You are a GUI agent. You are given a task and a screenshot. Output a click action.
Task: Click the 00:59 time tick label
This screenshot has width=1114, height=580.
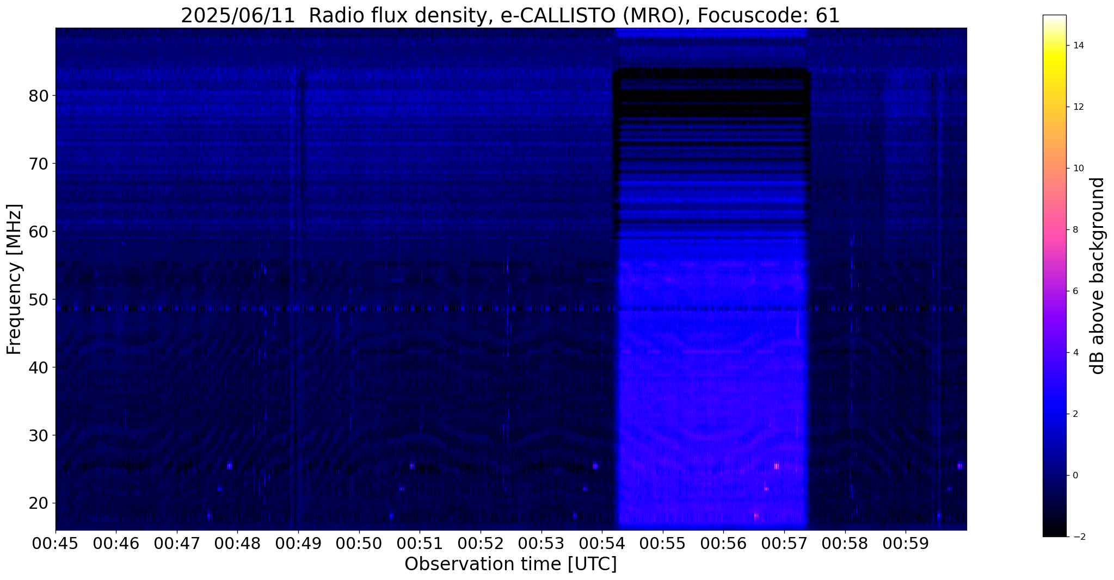[906, 544]
